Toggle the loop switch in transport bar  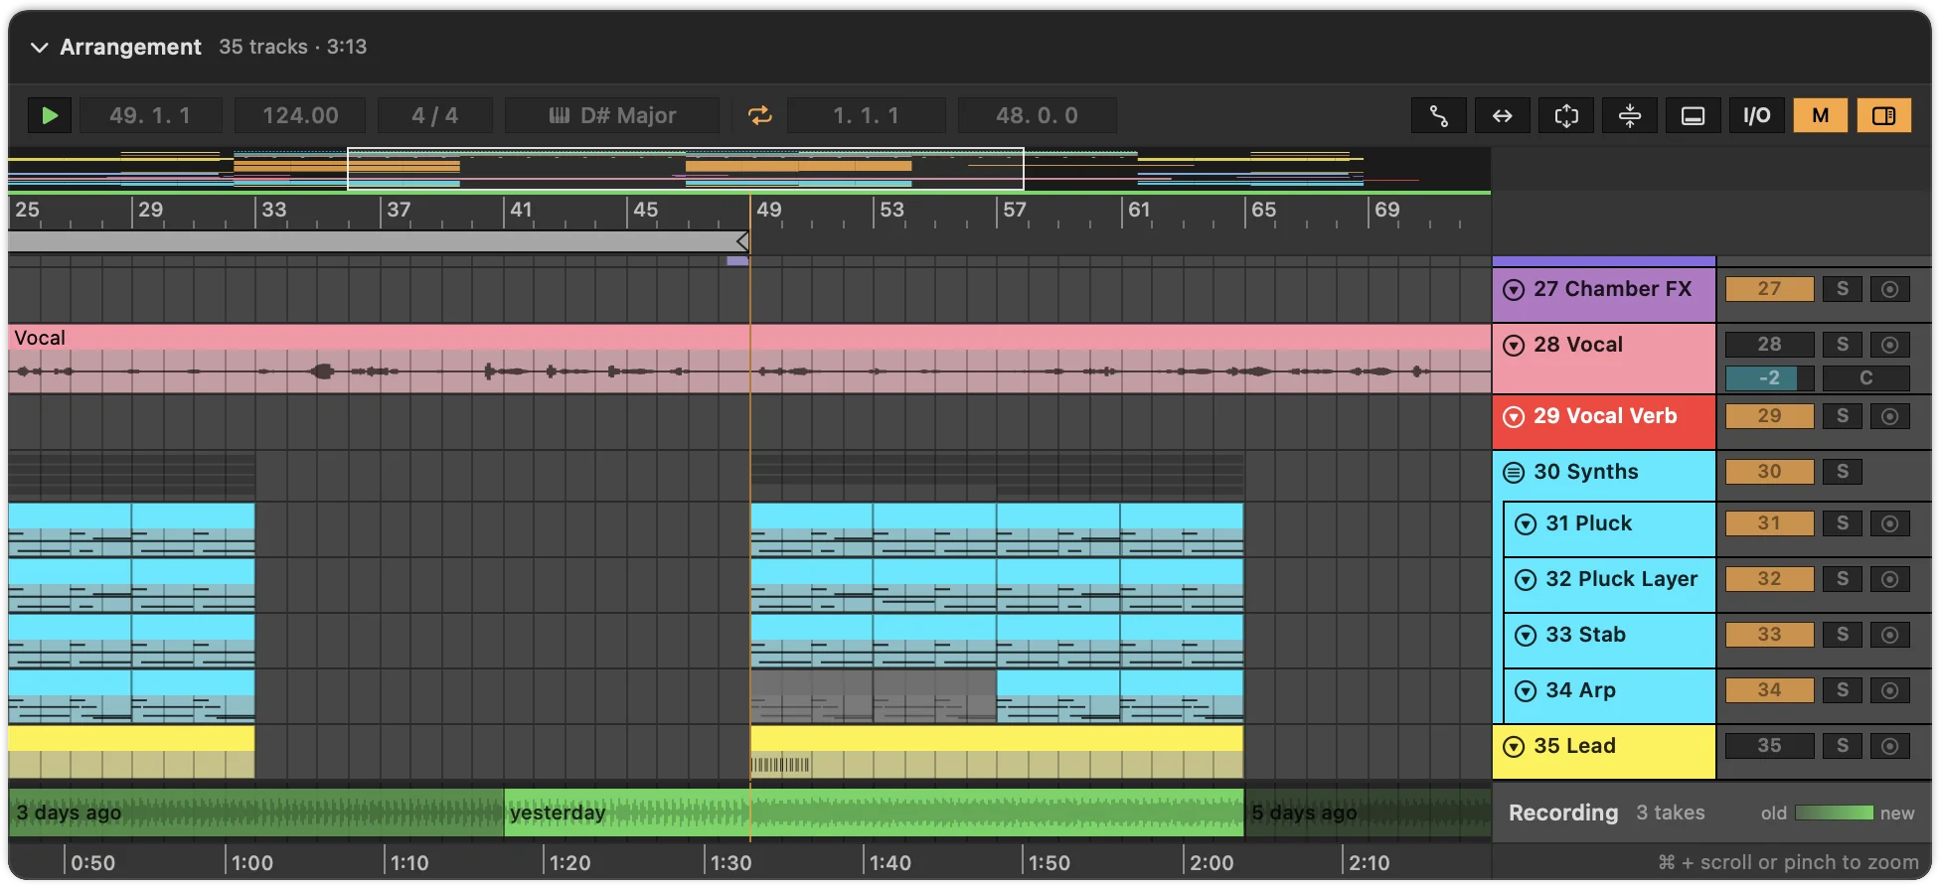click(760, 115)
